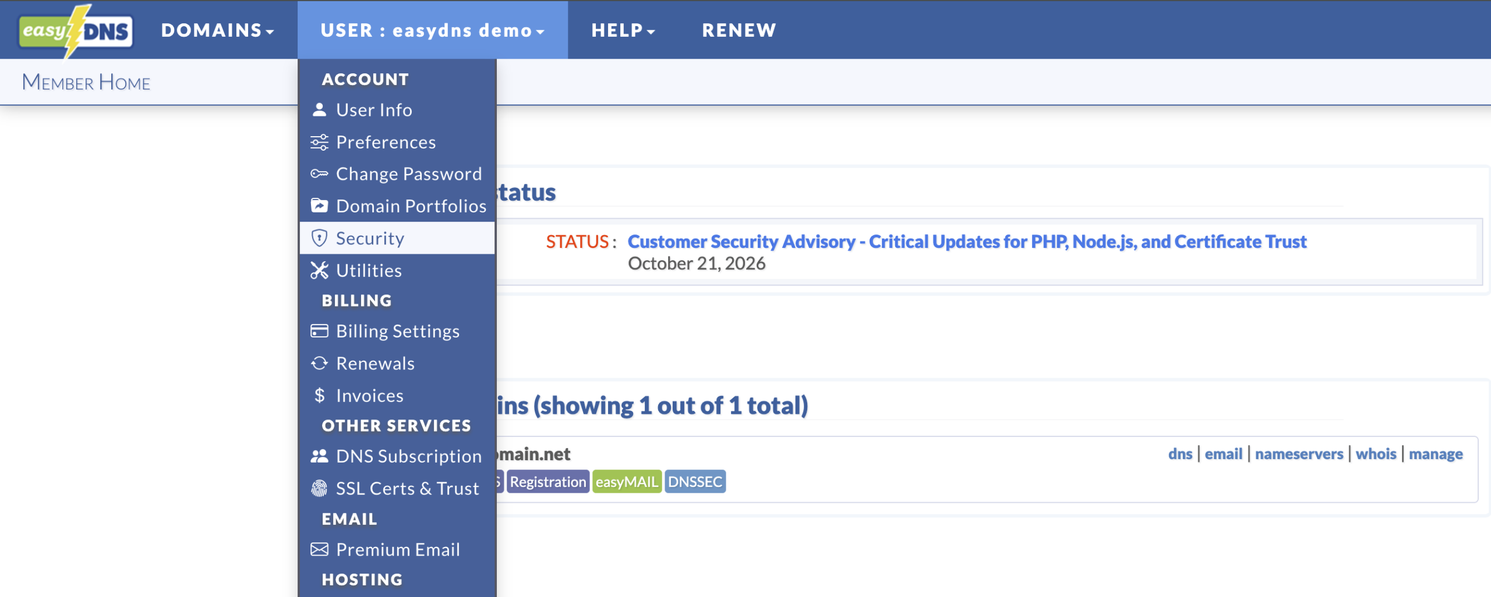Click the User Info person icon
Viewport: 1491px width, 597px height.
[319, 110]
